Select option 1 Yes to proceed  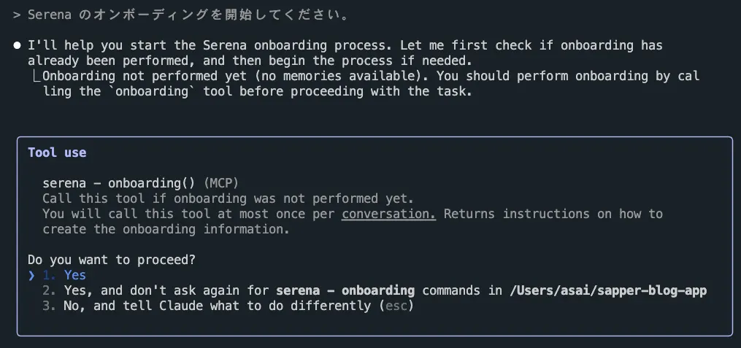[x=64, y=275]
